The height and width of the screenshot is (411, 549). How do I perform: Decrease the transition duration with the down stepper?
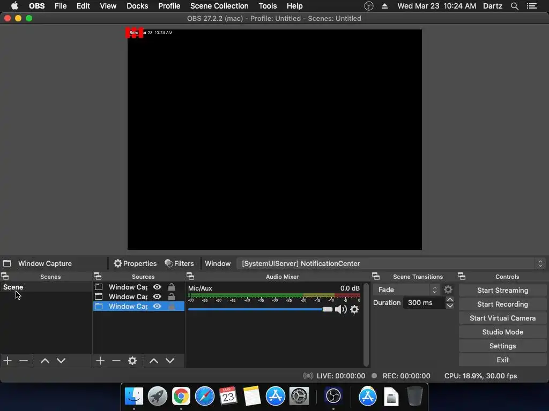coord(450,306)
